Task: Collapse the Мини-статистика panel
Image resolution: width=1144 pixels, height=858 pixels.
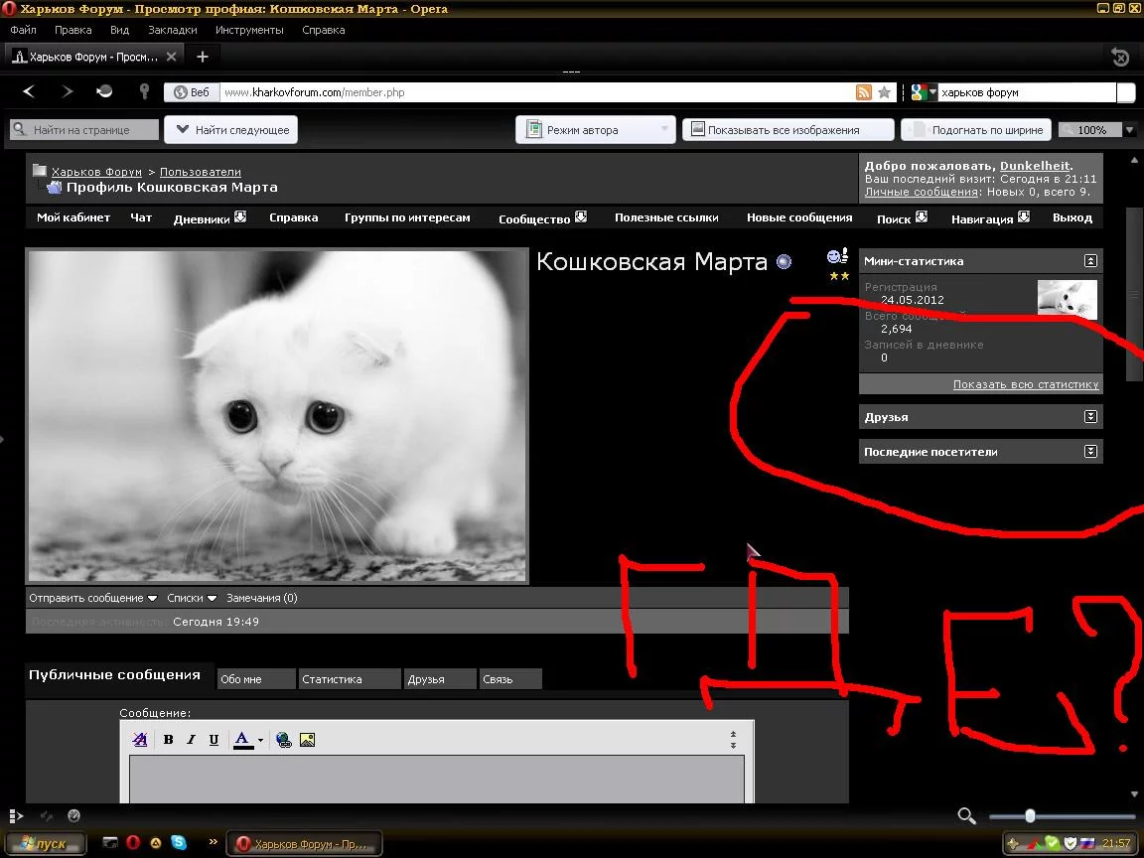Action: (1090, 261)
